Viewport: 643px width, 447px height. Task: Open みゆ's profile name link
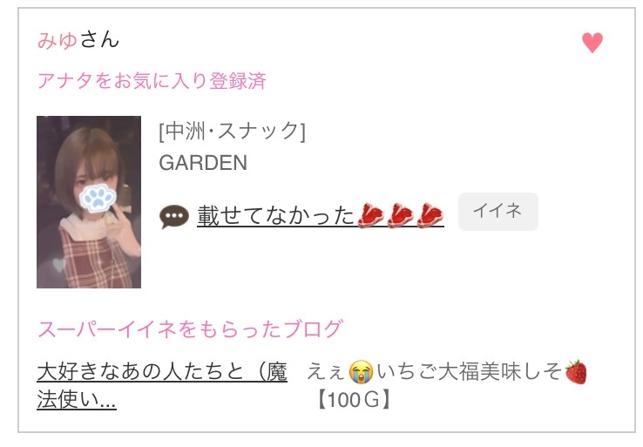point(57,40)
